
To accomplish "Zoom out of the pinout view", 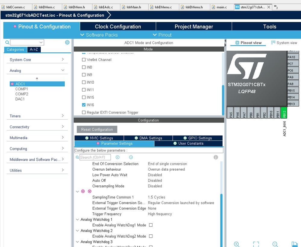I will click(275, 244).
